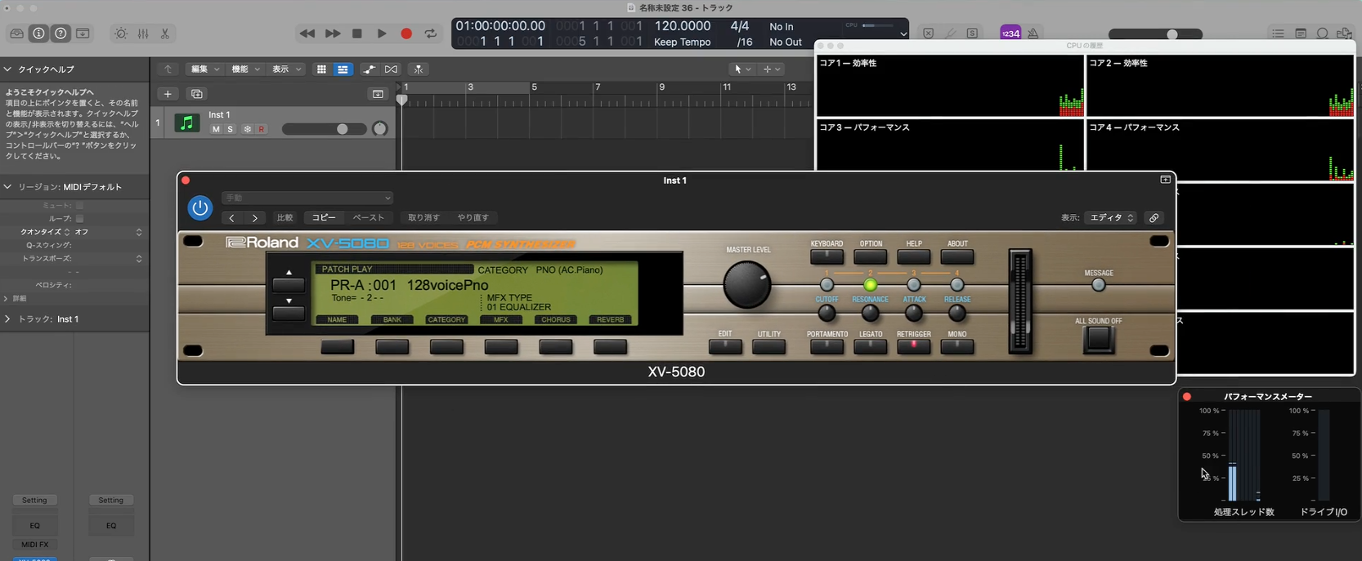Collapse the クイックヘルプ section

pos(7,69)
